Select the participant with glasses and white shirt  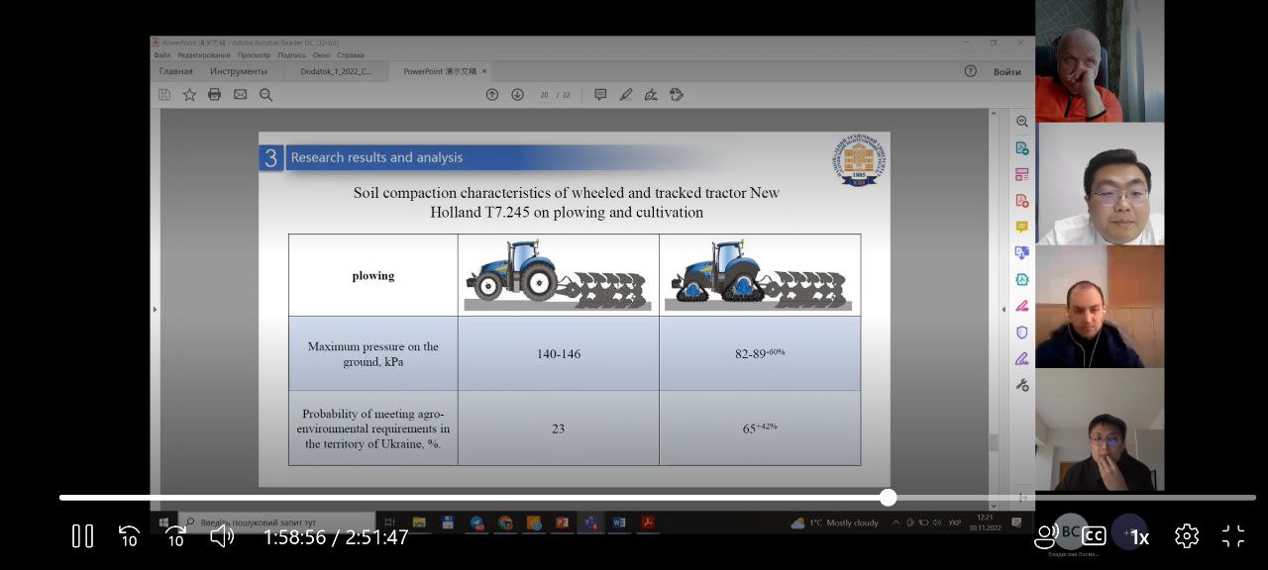1100,184
